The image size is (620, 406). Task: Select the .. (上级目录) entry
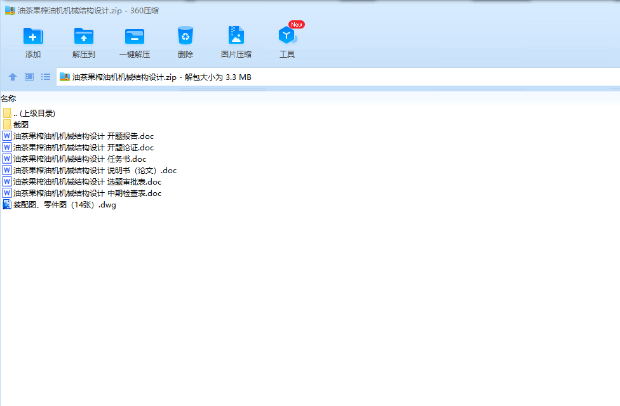34,114
